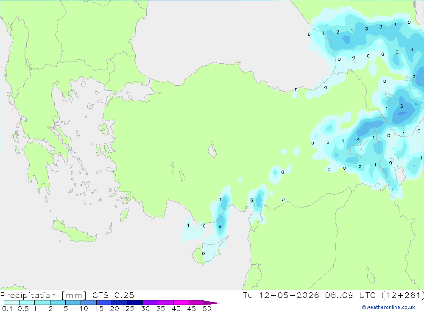Click the 0.1–0.5 mm lightest cyan legend swatch
Viewport: 424px width, 311px height.
11,303
